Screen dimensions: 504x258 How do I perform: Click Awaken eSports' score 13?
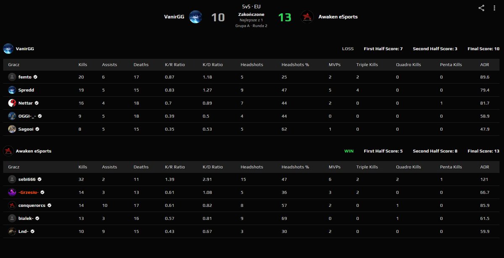tap(285, 17)
